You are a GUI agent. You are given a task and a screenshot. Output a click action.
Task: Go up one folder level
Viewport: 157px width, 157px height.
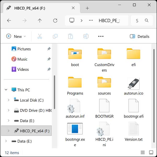click(x=40, y=21)
